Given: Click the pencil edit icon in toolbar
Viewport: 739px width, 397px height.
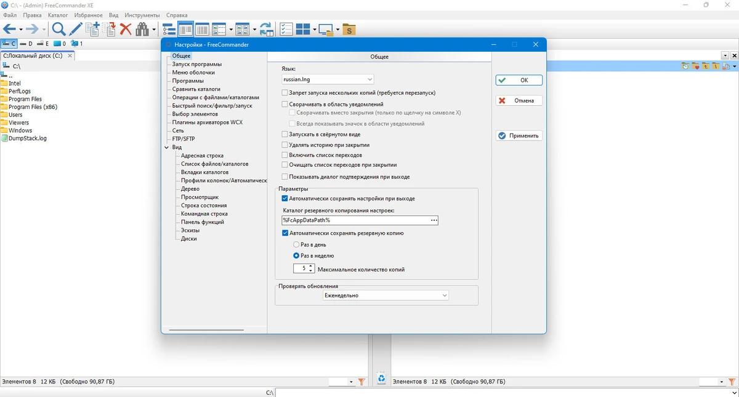Looking at the screenshot, I should click(x=75, y=29).
